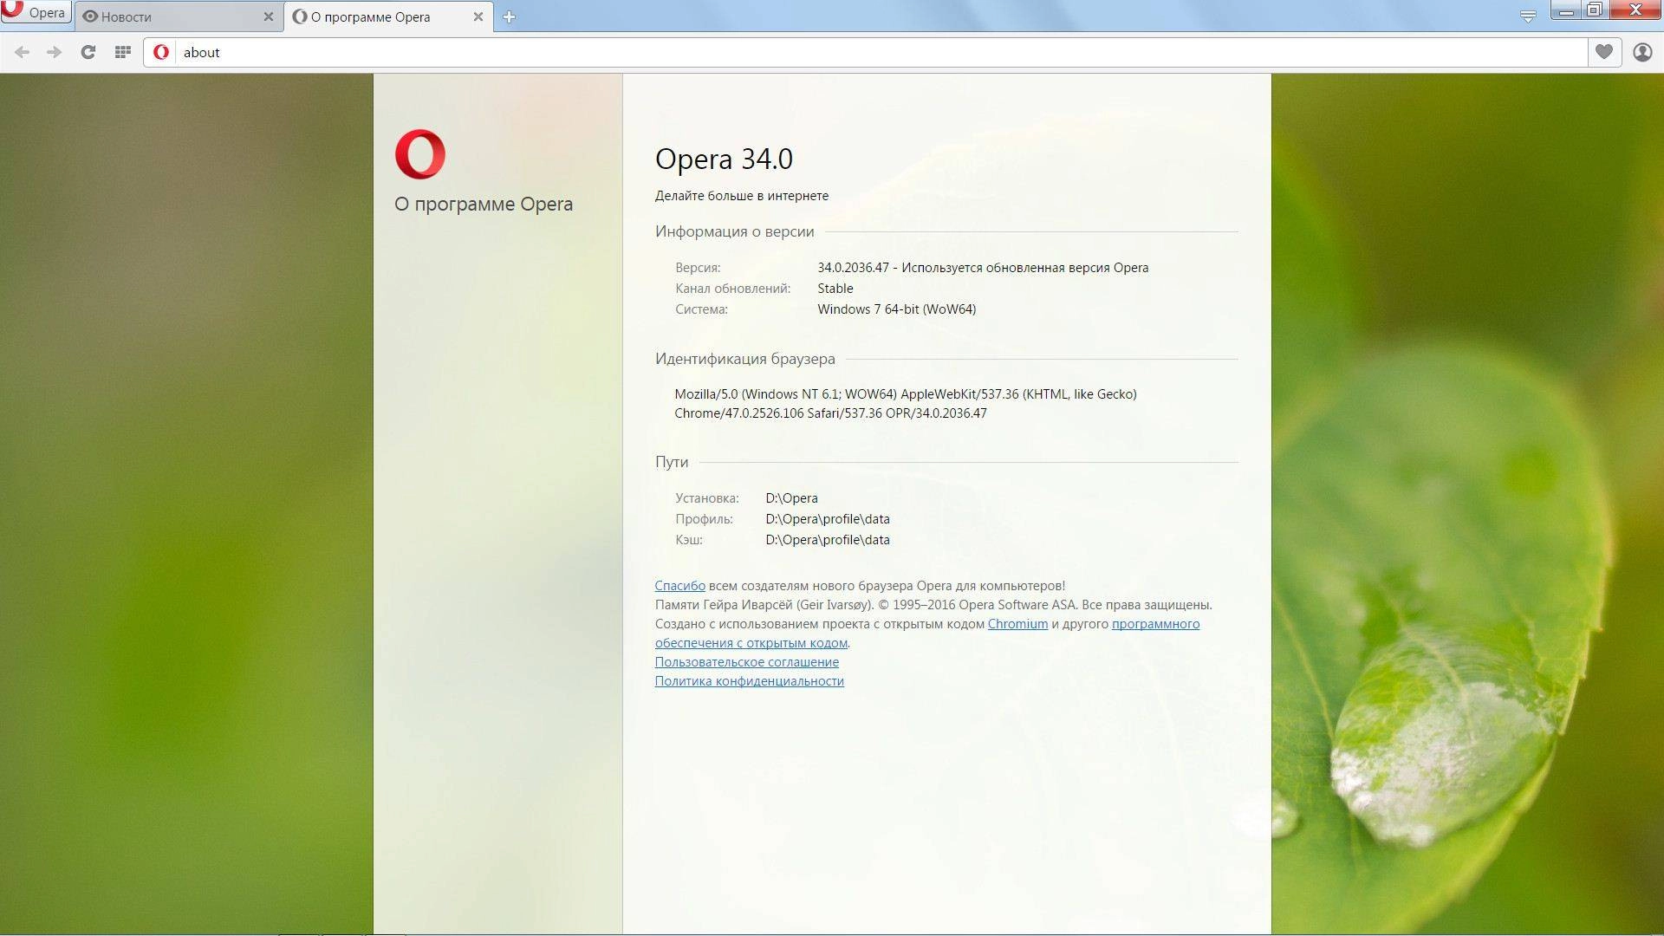This screenshot has height=936, width=1664.
Task: Go forward with the forward arrow
Action: (55, 52)
